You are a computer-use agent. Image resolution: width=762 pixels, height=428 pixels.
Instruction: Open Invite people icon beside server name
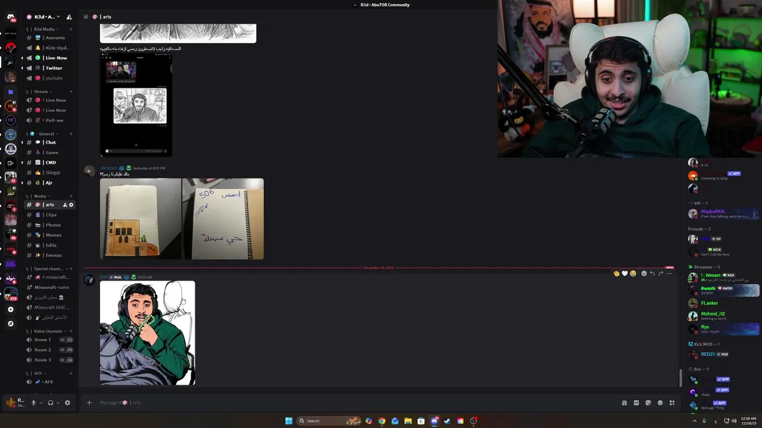pos(69,17)
